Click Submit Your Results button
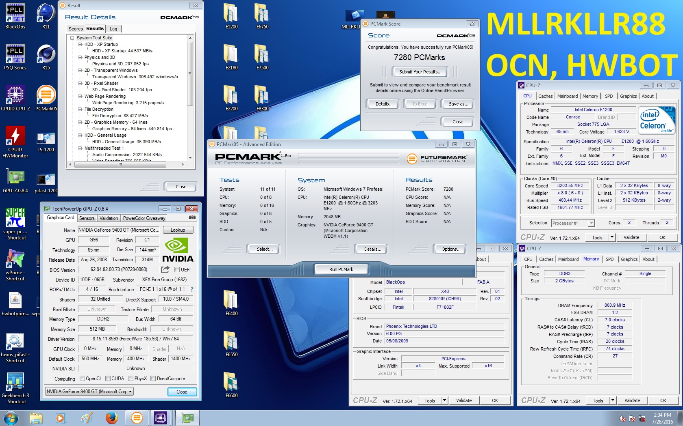Image resolution: width=683 pixels, height=426 pixels. click(420, 72)
